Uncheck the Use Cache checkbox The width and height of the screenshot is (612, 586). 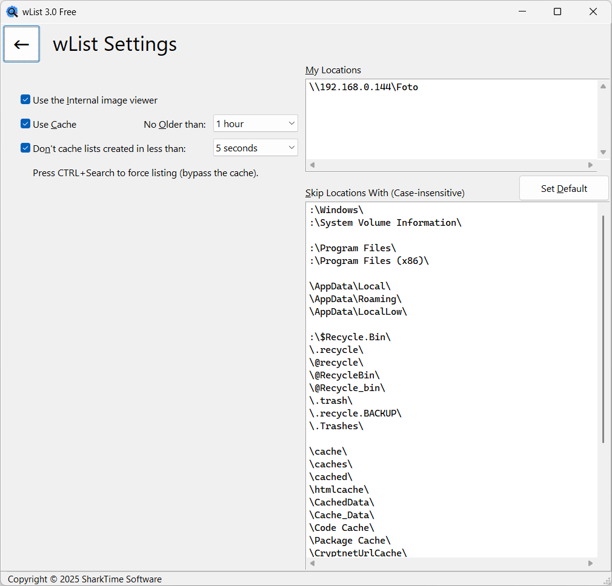[x=25, y=124]
